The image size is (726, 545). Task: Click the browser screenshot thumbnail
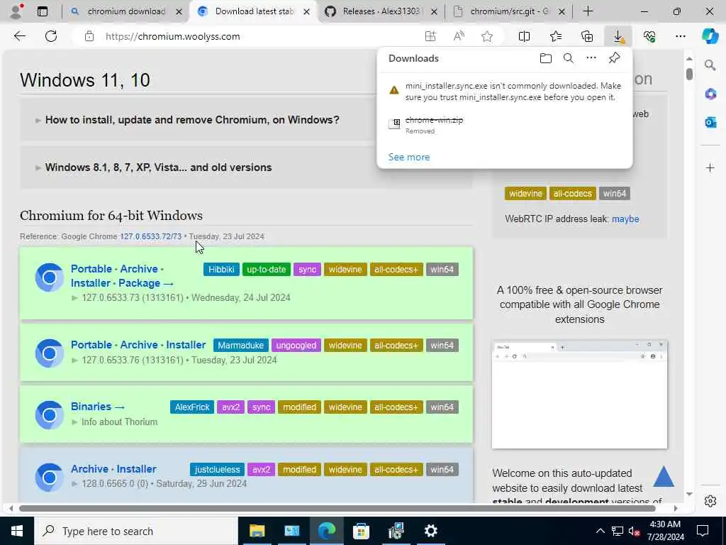(x=579, y=395)
